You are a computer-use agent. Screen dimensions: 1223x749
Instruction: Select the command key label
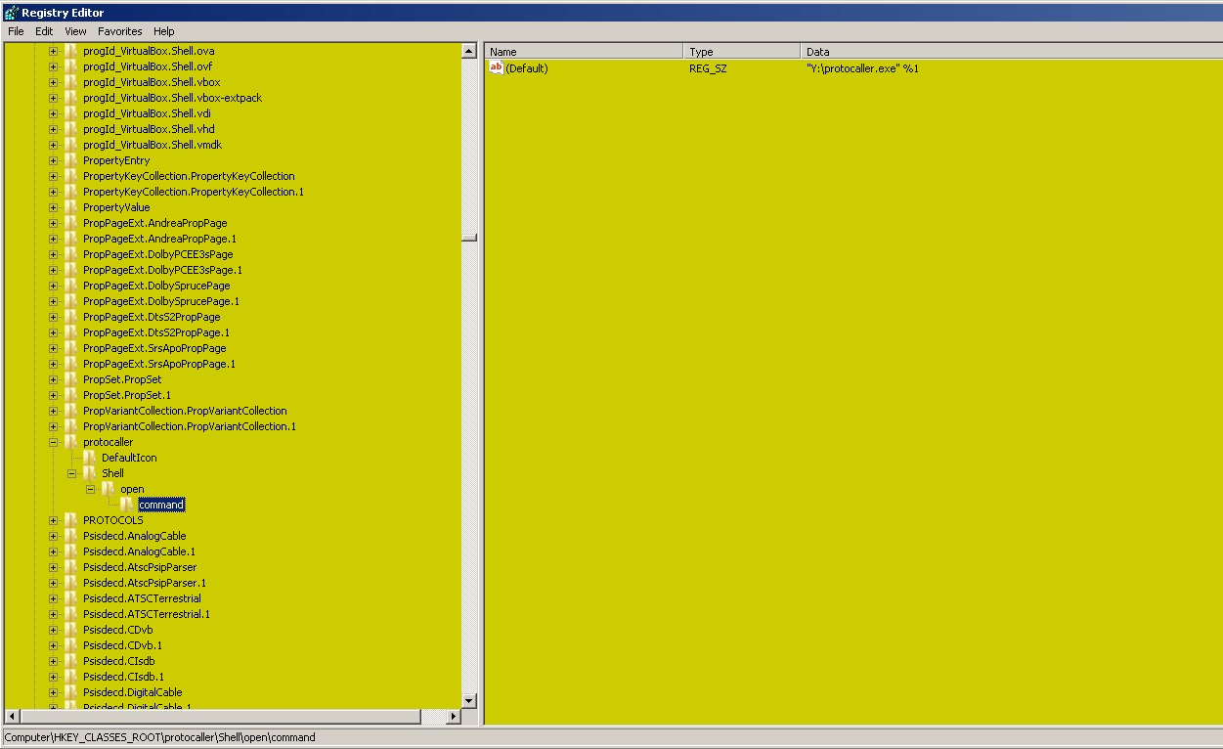pyautogui.click(x=161, y=505)
